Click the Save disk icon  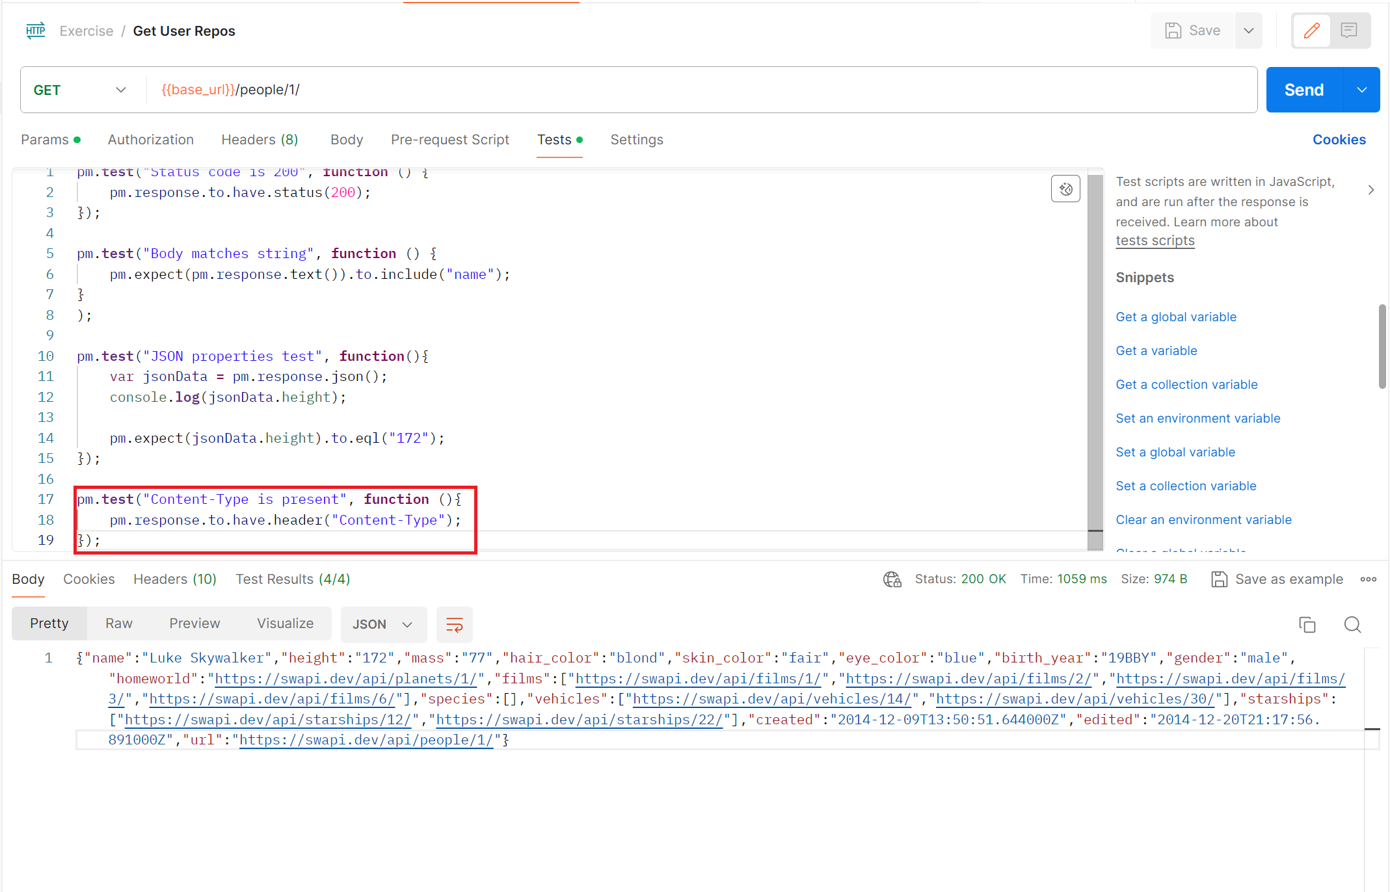pyautogui.click(x=1173, y=31)
